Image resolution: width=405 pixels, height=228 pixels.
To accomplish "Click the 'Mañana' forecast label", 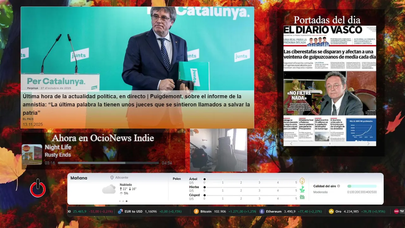I will (79, 178).
